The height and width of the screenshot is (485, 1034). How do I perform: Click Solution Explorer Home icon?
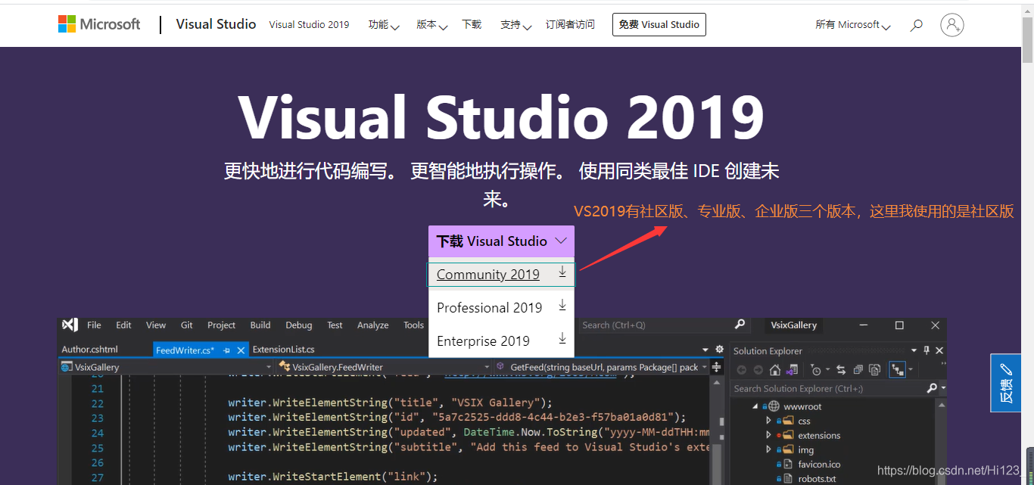pyautogui.click(x=774, y=370)
